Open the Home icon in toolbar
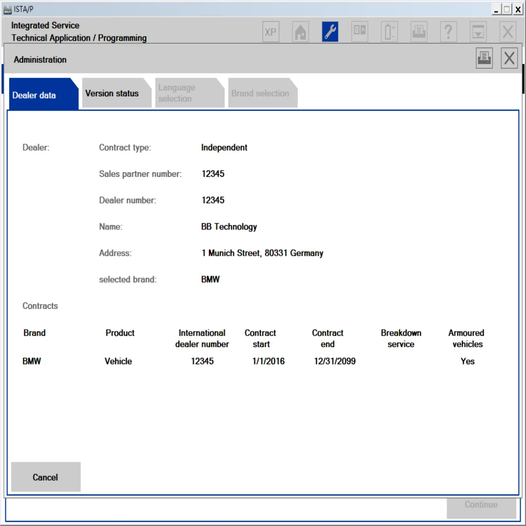Viewport: 526px width, 526px height. (x=300, y=32)
